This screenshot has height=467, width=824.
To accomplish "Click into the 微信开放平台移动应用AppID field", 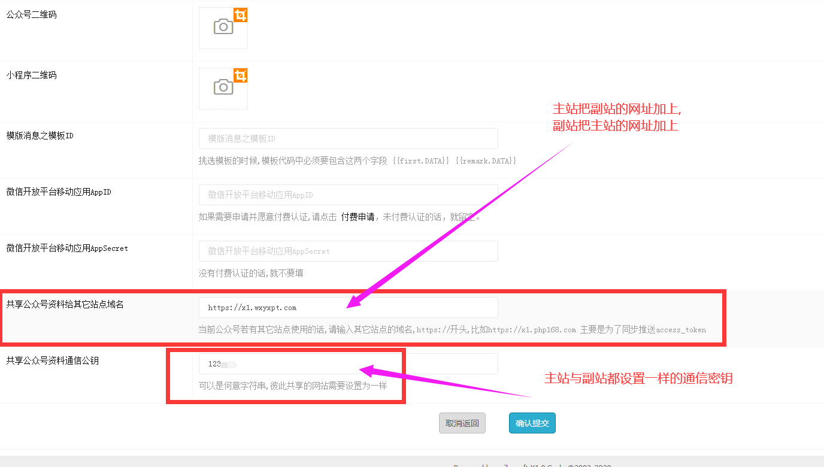I will pos(348,195).
